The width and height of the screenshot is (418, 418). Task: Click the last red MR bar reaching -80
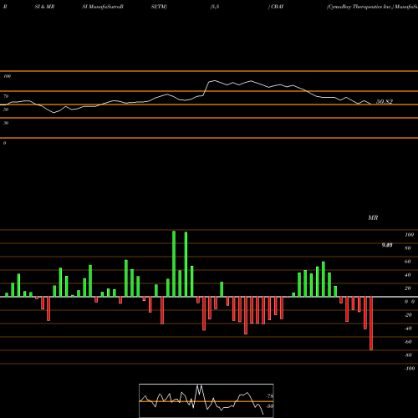[371, 324]
